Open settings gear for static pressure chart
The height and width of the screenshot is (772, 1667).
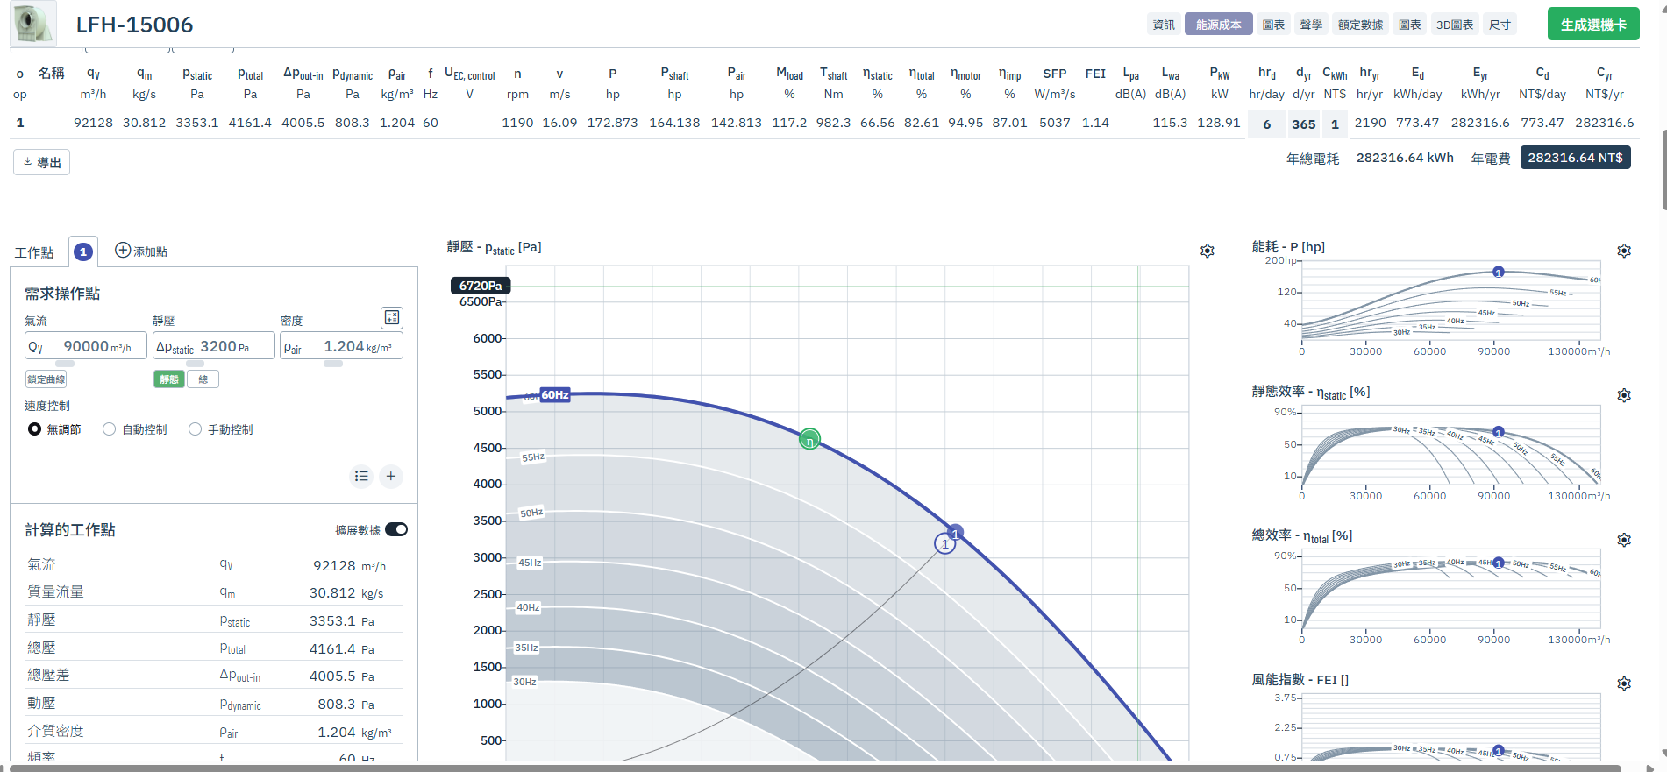point(1208,251)
